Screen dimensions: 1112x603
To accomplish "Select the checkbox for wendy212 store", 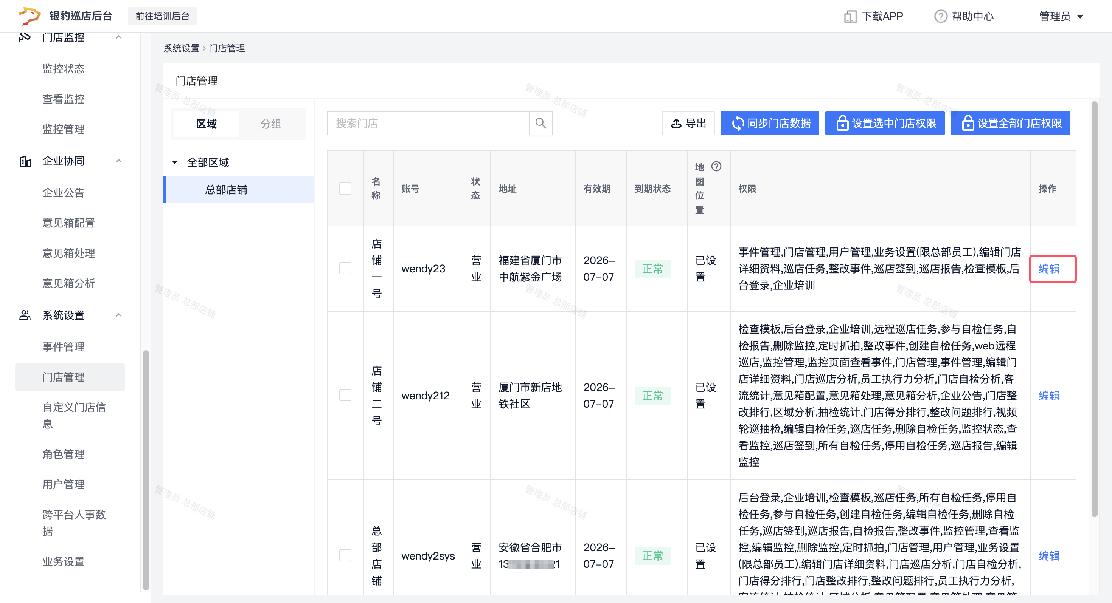I will (345, 395).
